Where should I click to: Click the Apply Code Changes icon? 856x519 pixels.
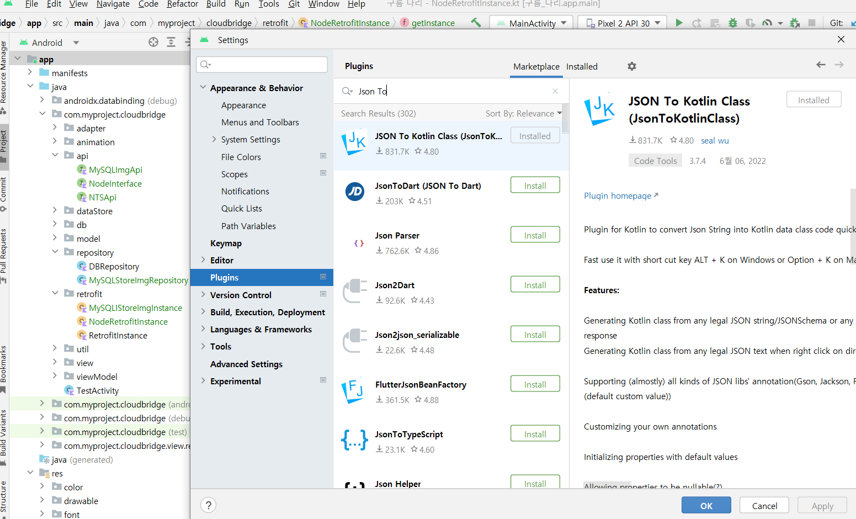pos(715,23)
